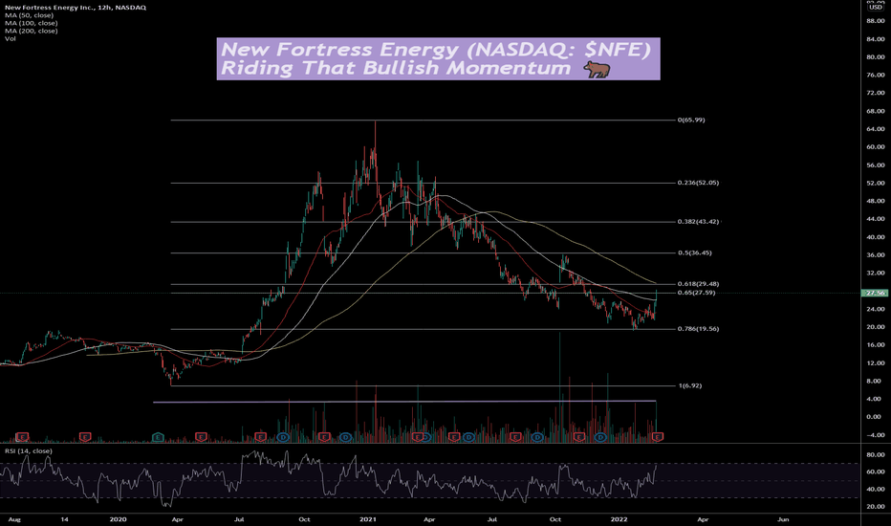Viewport: 891px width, 526px height.
Task: Click the purple title banner text box
Action: 438,58
